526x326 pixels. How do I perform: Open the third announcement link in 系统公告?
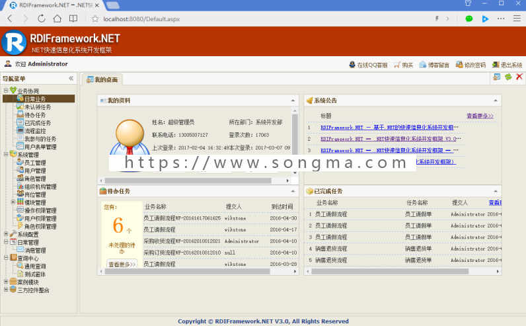coord(389,150)
